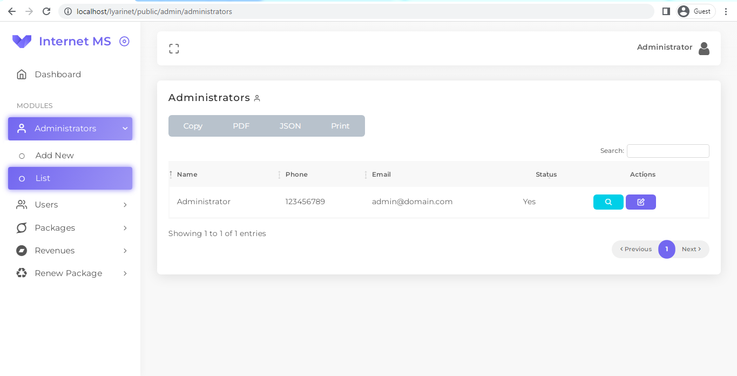Click the Revenues coin icon in sidebar

[x=21, y=250]
